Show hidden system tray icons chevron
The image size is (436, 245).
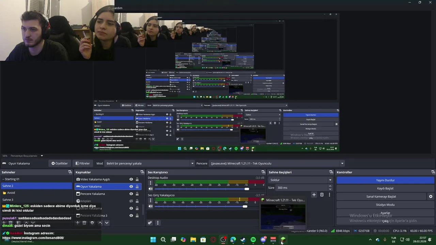[370, 240]
